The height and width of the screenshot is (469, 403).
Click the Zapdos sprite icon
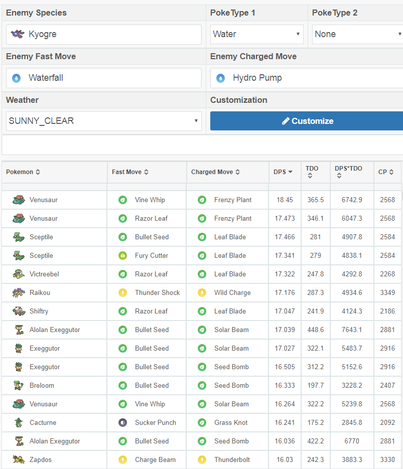19,459
